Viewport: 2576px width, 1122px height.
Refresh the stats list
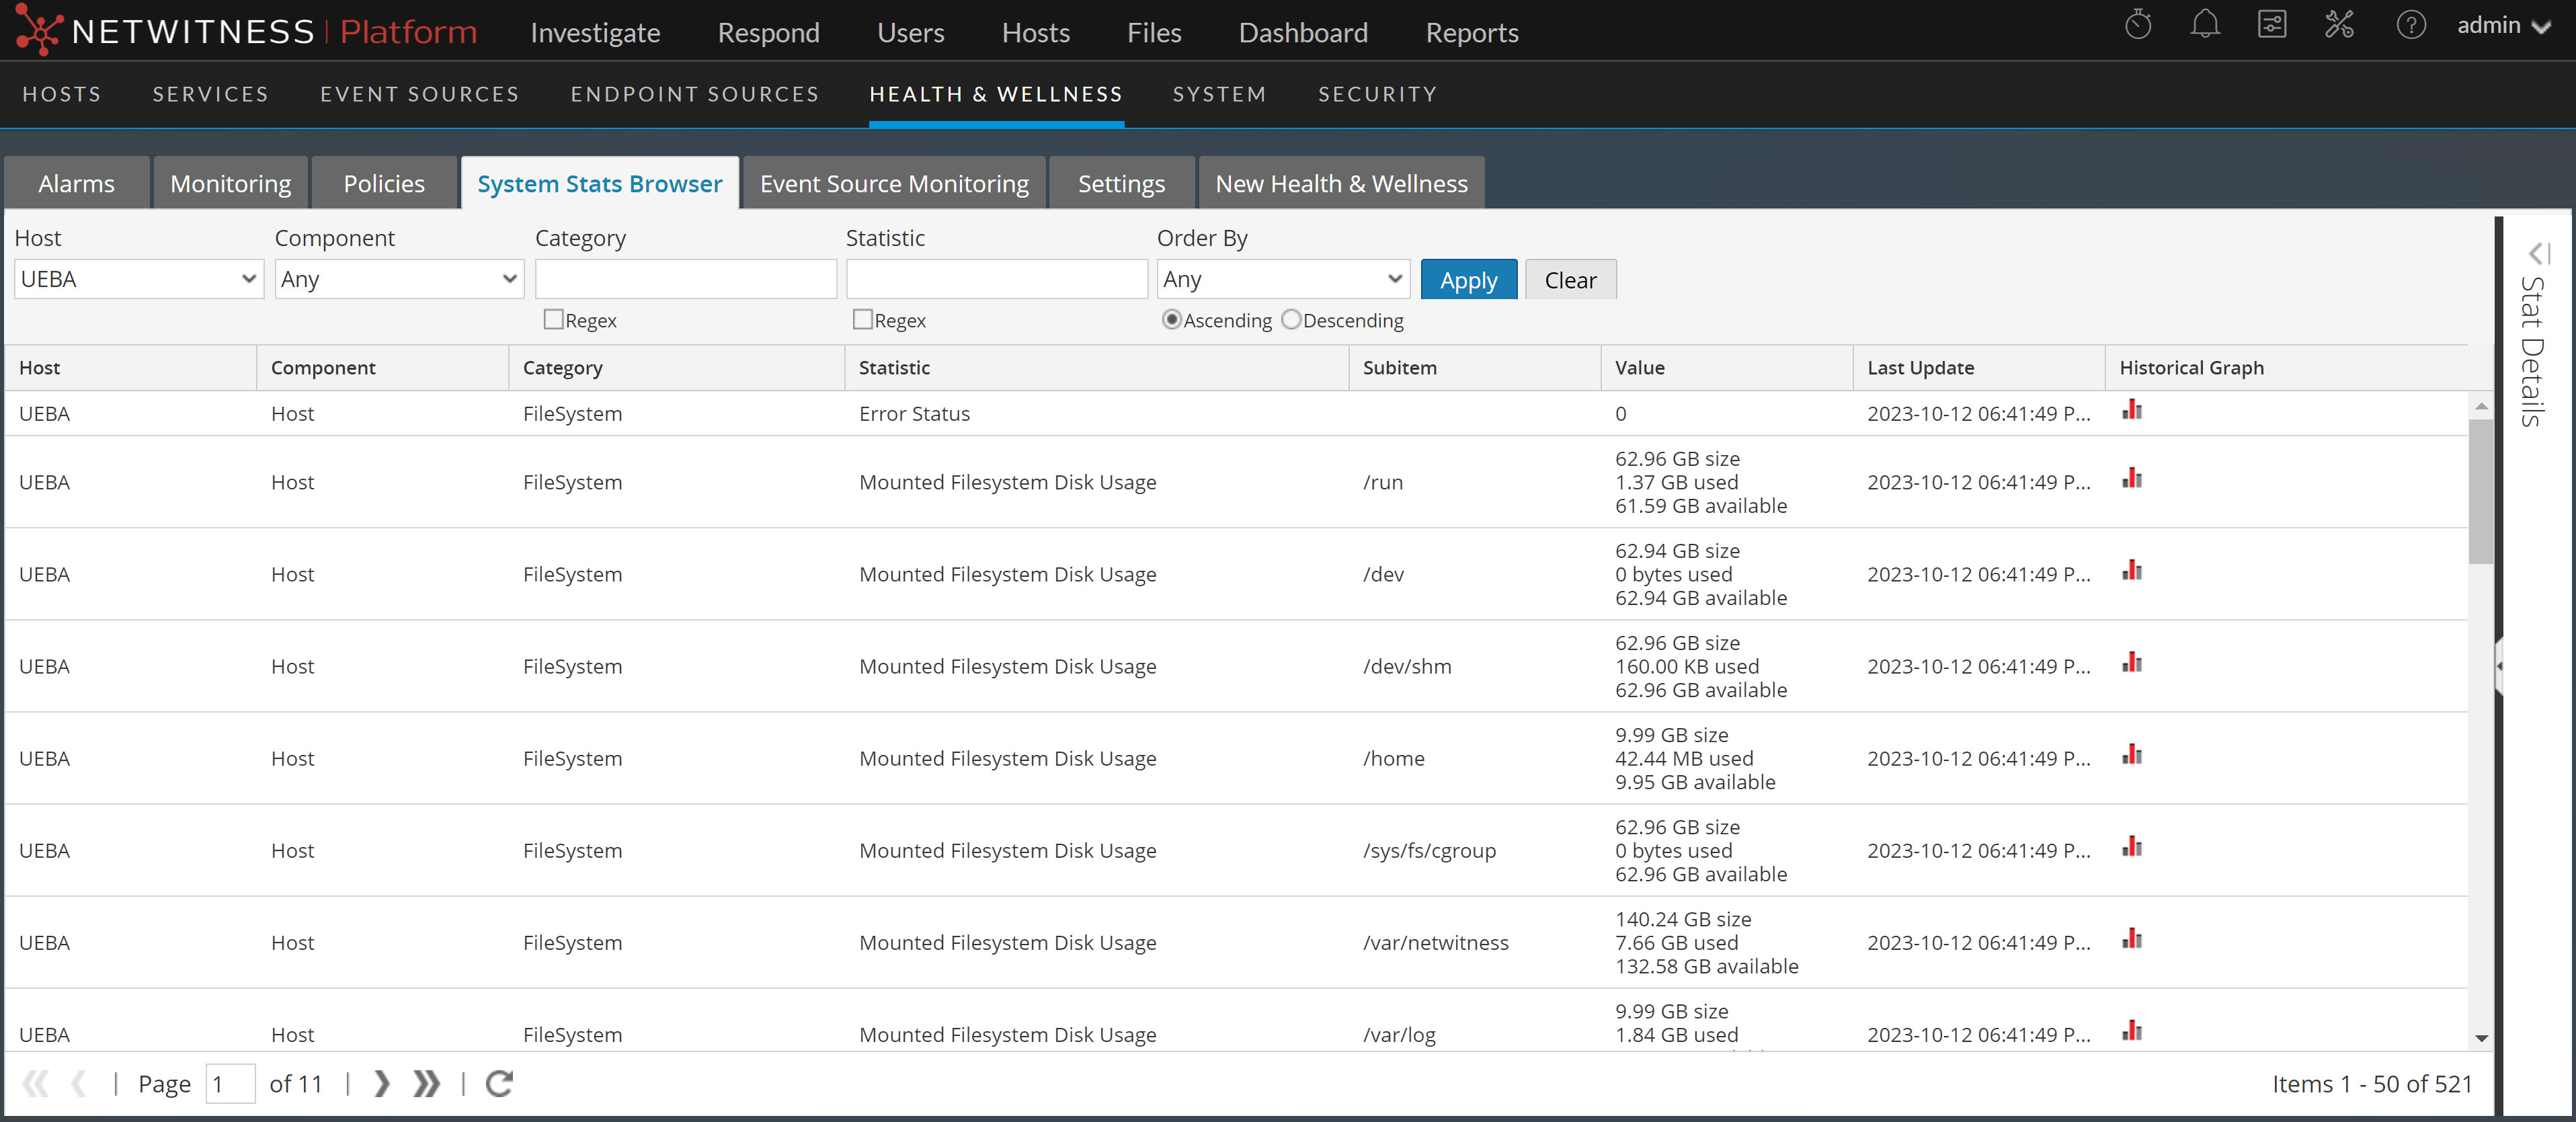[x=499, y=1083]
